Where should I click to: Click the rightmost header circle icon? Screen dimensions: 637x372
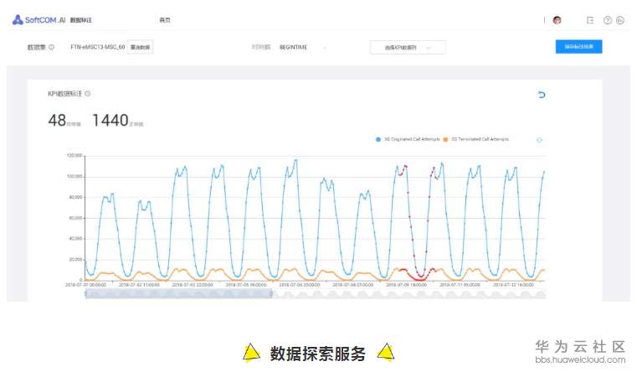620,20
